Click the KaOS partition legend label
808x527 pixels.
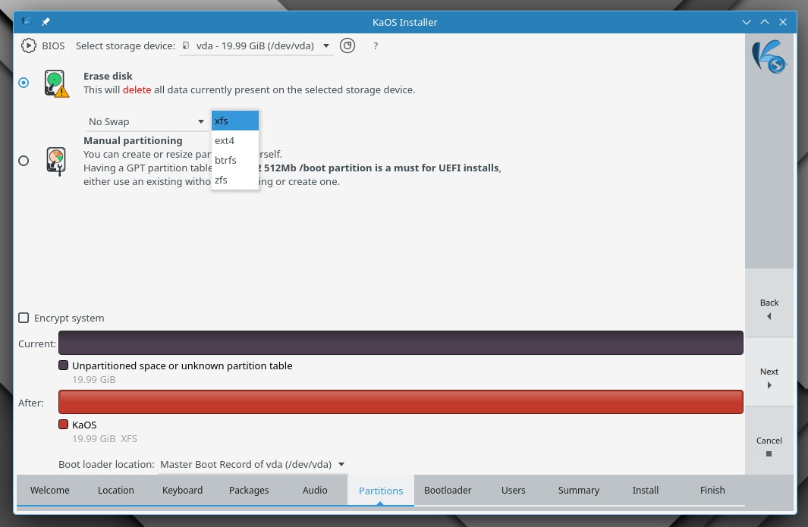(84, 425)
